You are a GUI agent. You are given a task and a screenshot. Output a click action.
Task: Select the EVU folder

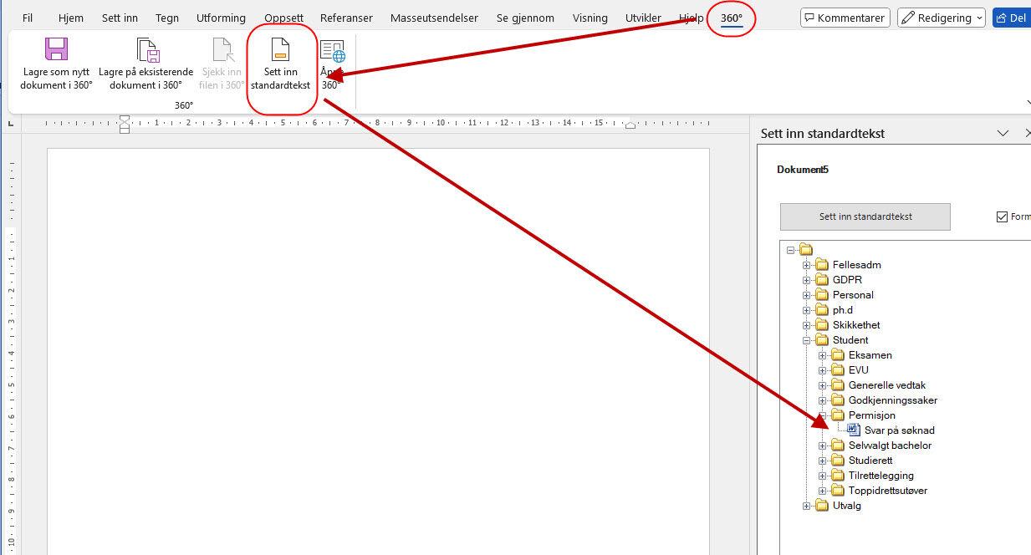(x=850, y=370)
